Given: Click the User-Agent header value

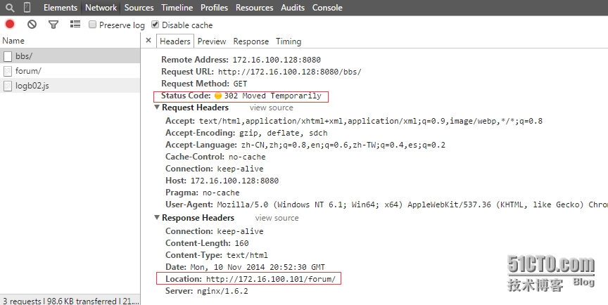Looking at the screenshot, I should [x=412, y=205].
